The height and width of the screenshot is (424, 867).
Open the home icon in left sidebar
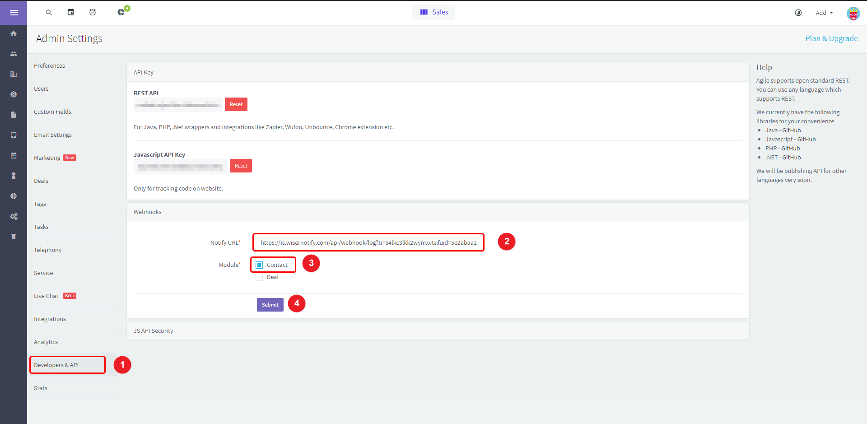[14, 33]
